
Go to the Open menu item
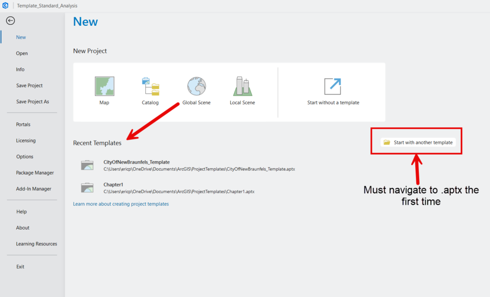(x=22, y=54)
